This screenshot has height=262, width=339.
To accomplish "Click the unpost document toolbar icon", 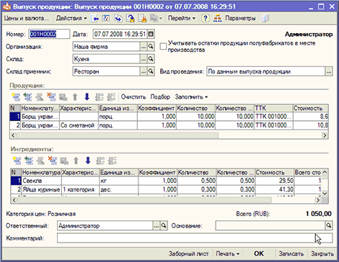I will 142,19.
